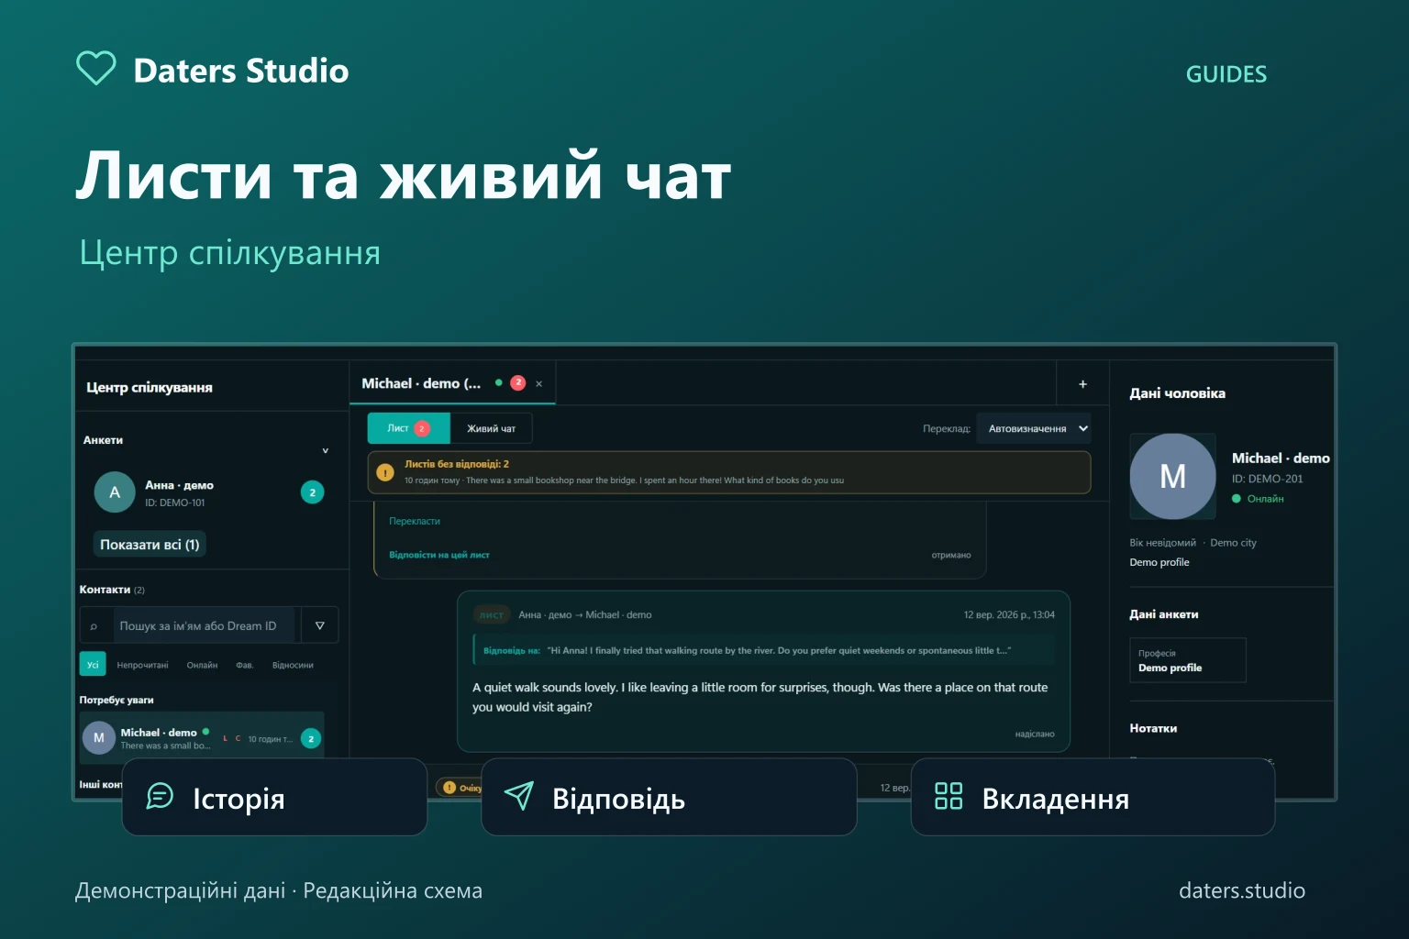
Task: Click the red unread badge on Michael tab
Action: (517, 382)
